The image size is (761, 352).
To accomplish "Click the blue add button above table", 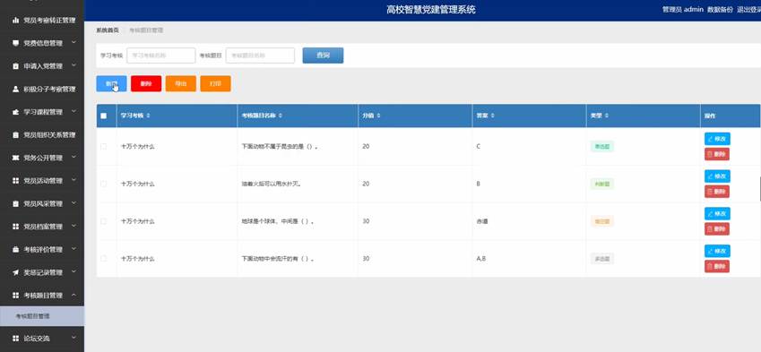I will click(111, 83).
